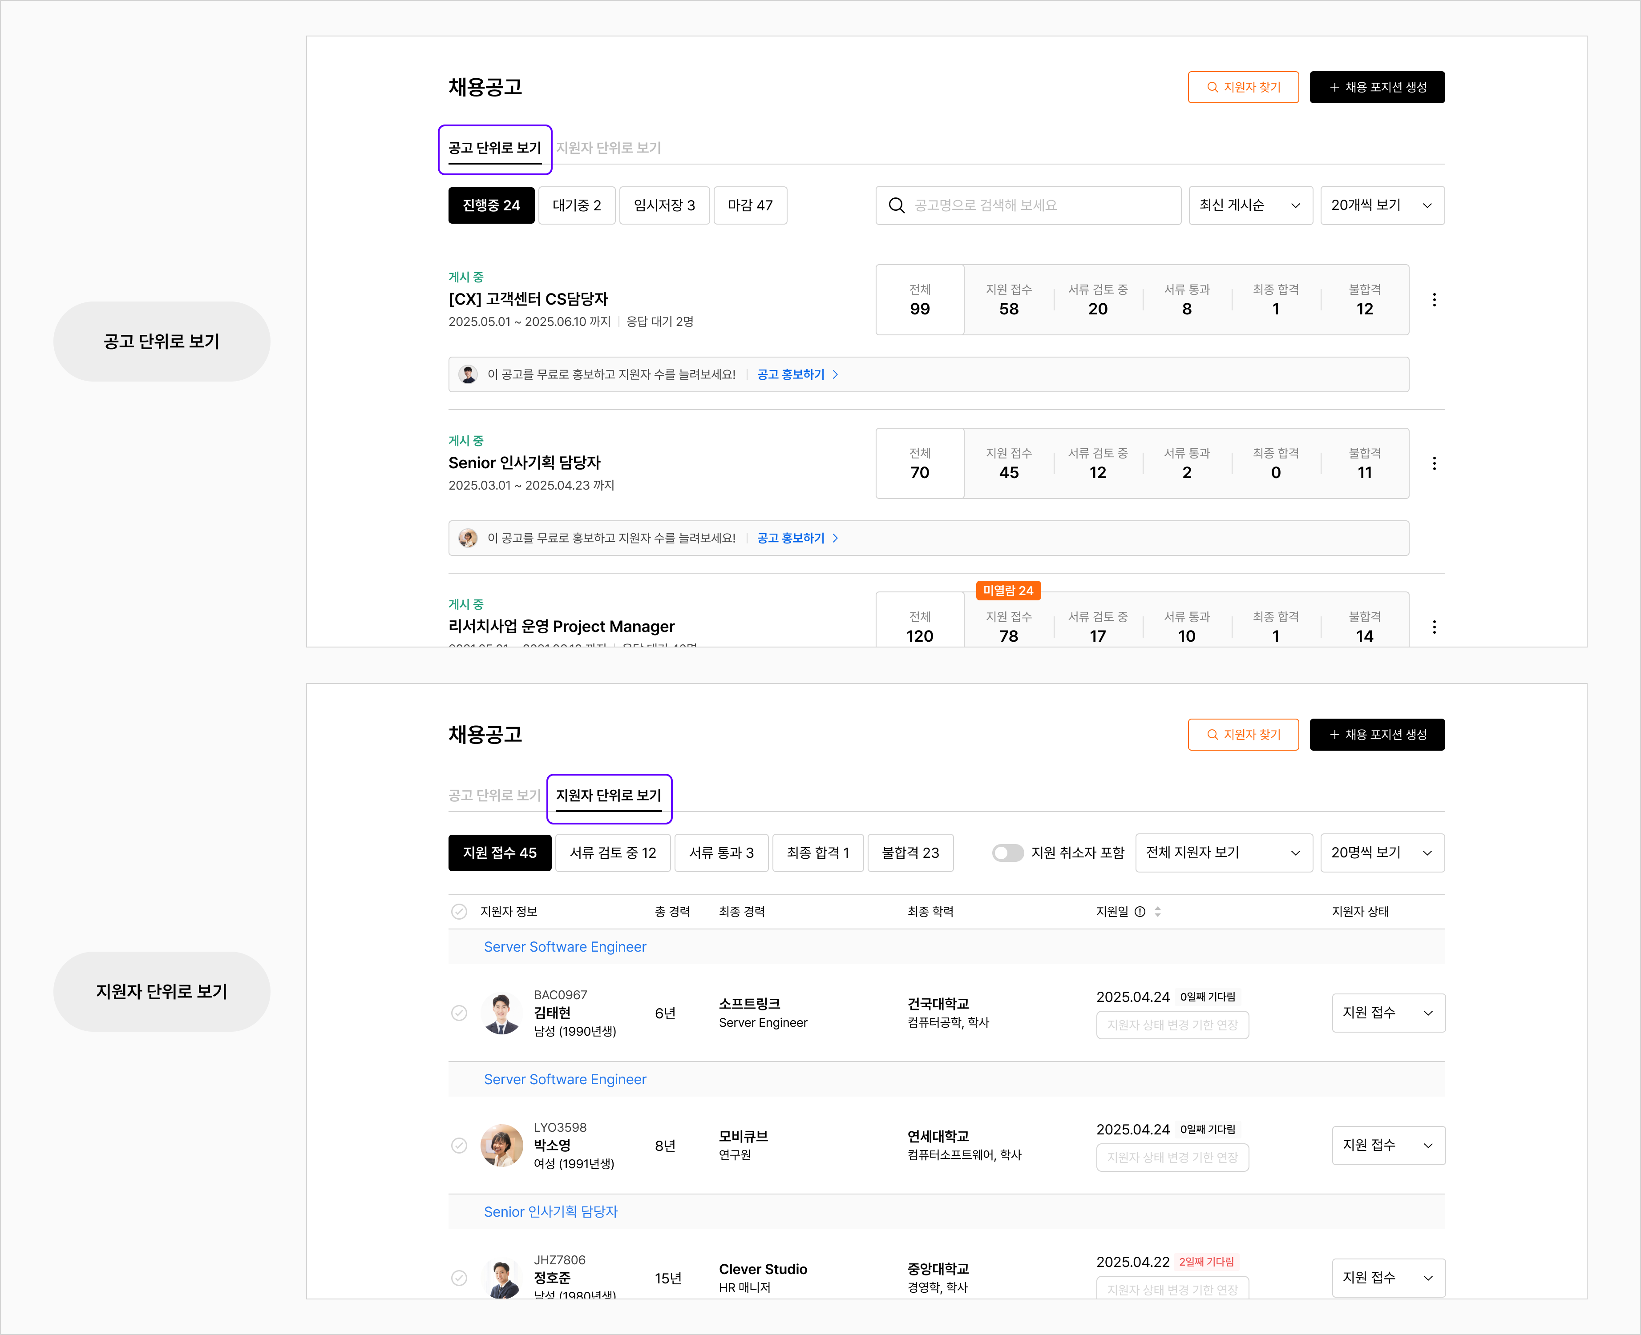Open 김태현's 지원 접수 status dropdown

1388,1013
